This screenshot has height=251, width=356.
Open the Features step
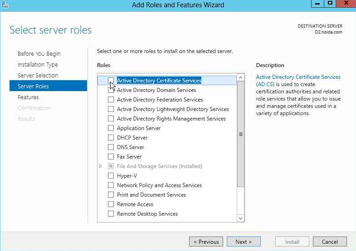[x=28, y=97]
